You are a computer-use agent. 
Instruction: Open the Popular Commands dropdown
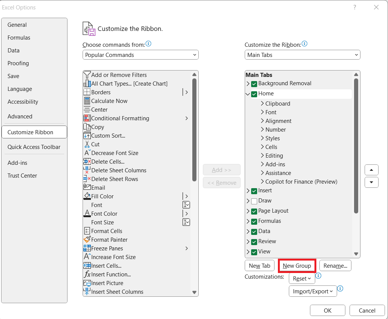tap(141, 55)
